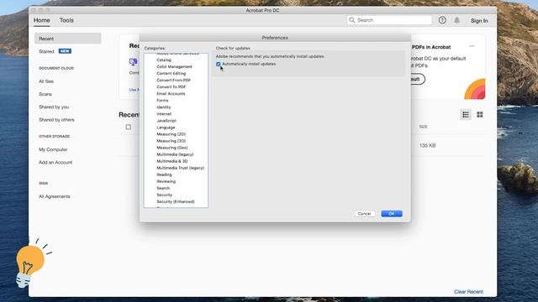
Task: Select Multimedia & 3D category
Action: (x=171, y=161)
